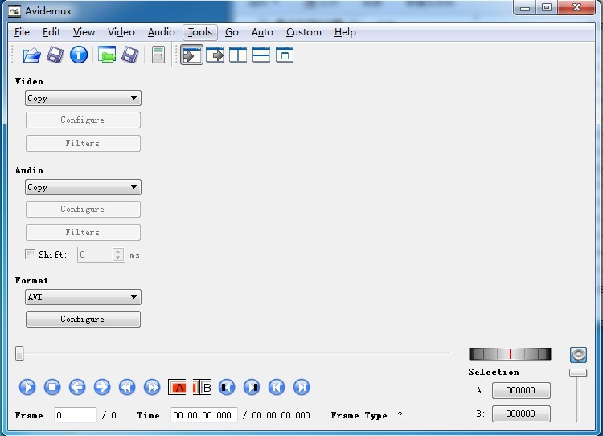Enable the audio Shift checkbox
This screenshot has height=436, width=603.
[31, 255]
